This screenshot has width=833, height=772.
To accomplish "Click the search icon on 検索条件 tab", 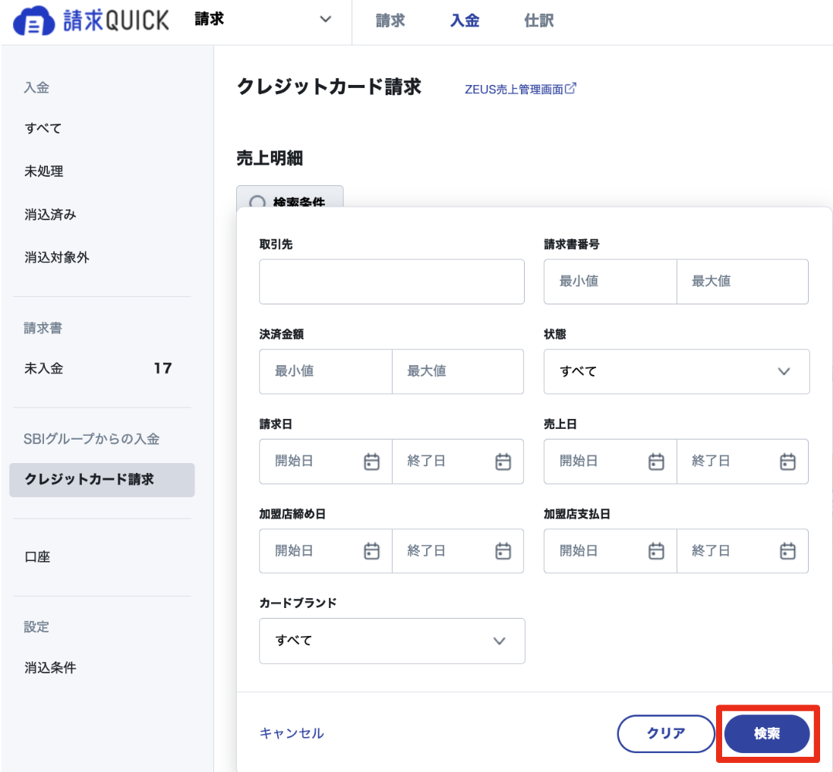I will pos(257,202).
